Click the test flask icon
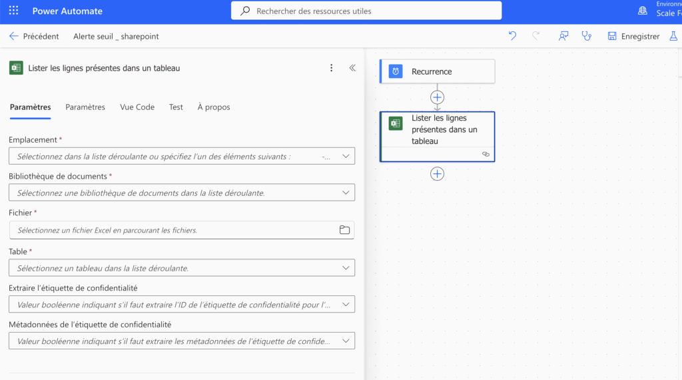Screen dimensions: 682x380 [673, 36]
